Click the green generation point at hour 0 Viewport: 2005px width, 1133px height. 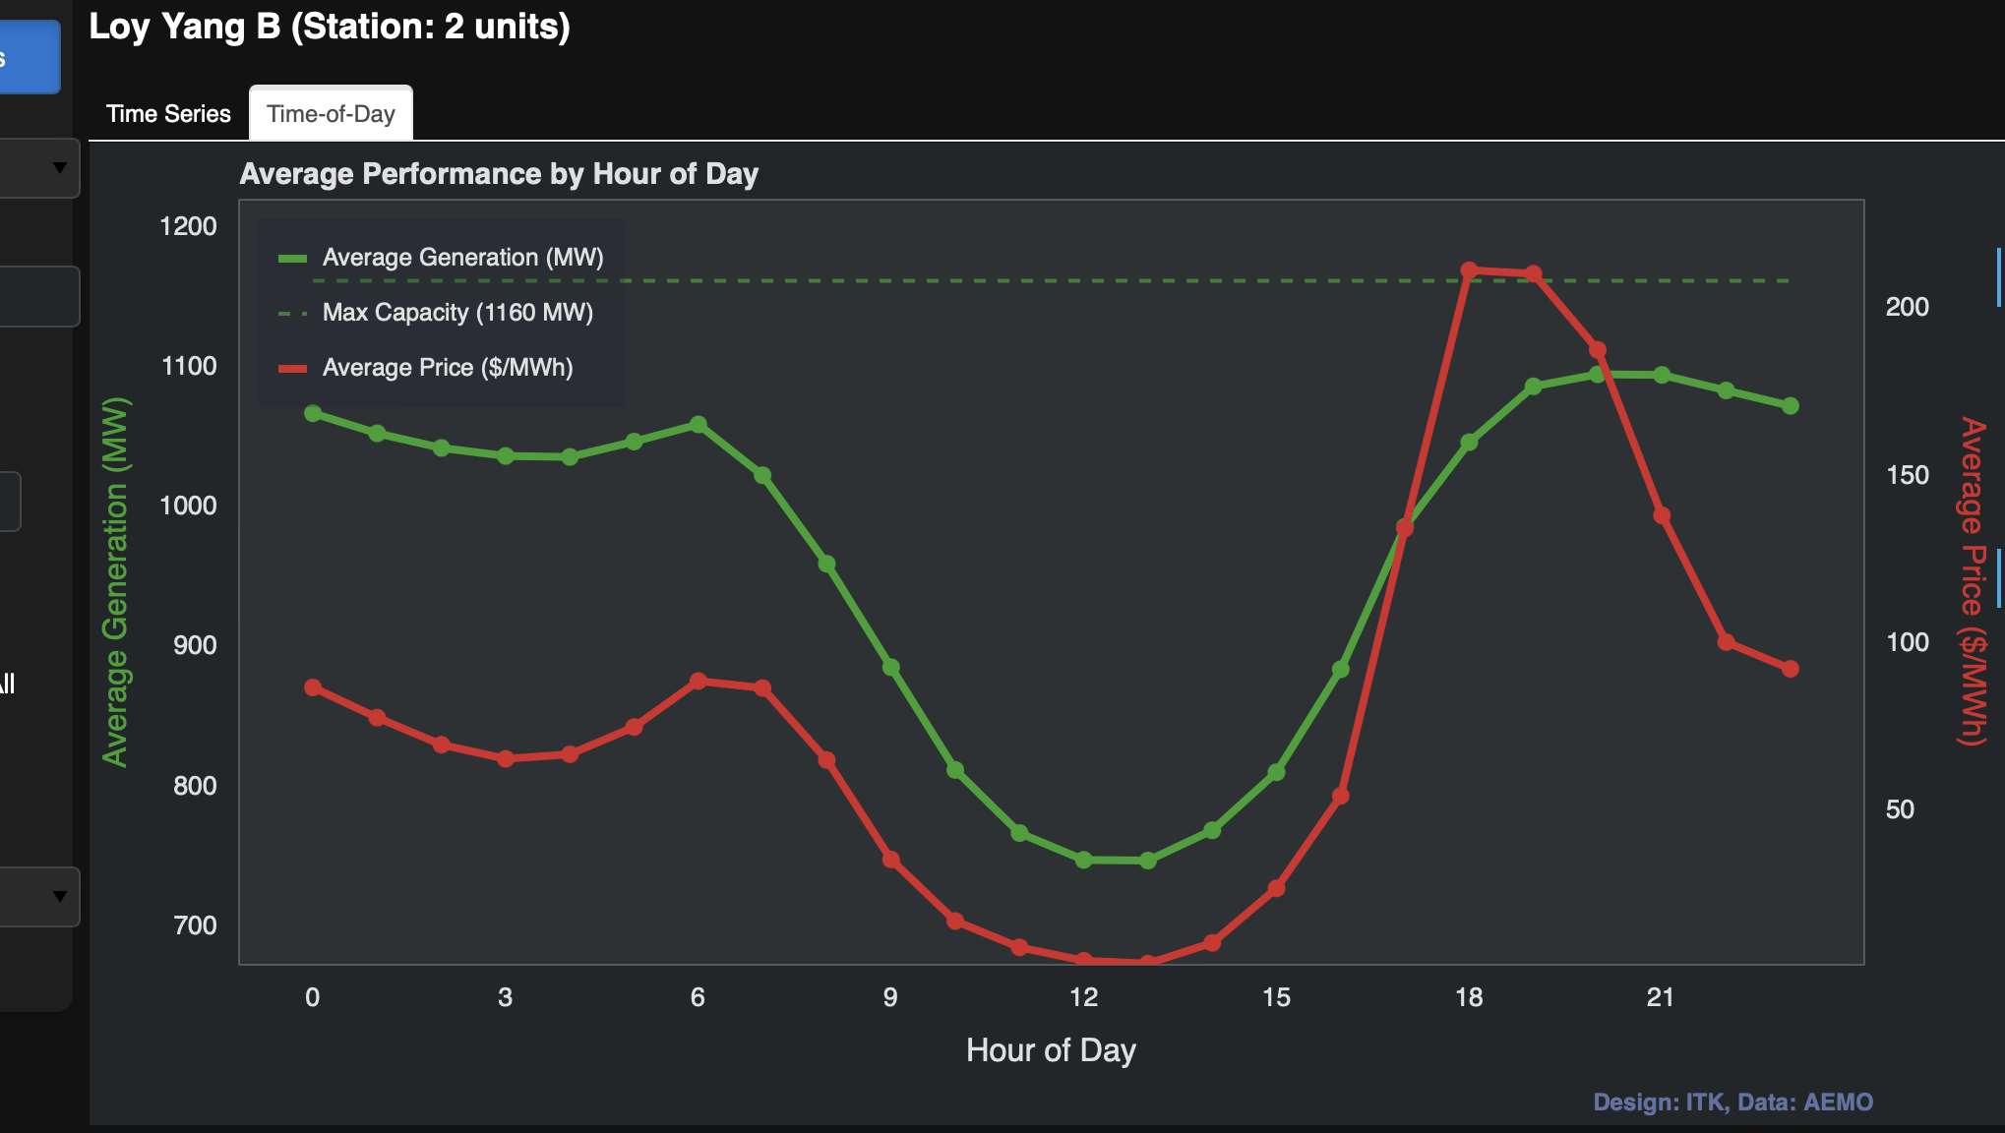[x=313, y=414]
